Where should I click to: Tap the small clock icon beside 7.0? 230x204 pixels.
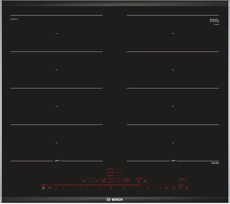tap(97, 181)
